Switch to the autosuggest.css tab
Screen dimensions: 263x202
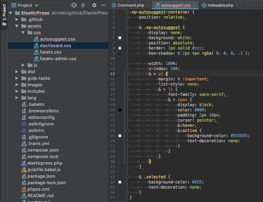click(176, 5)
